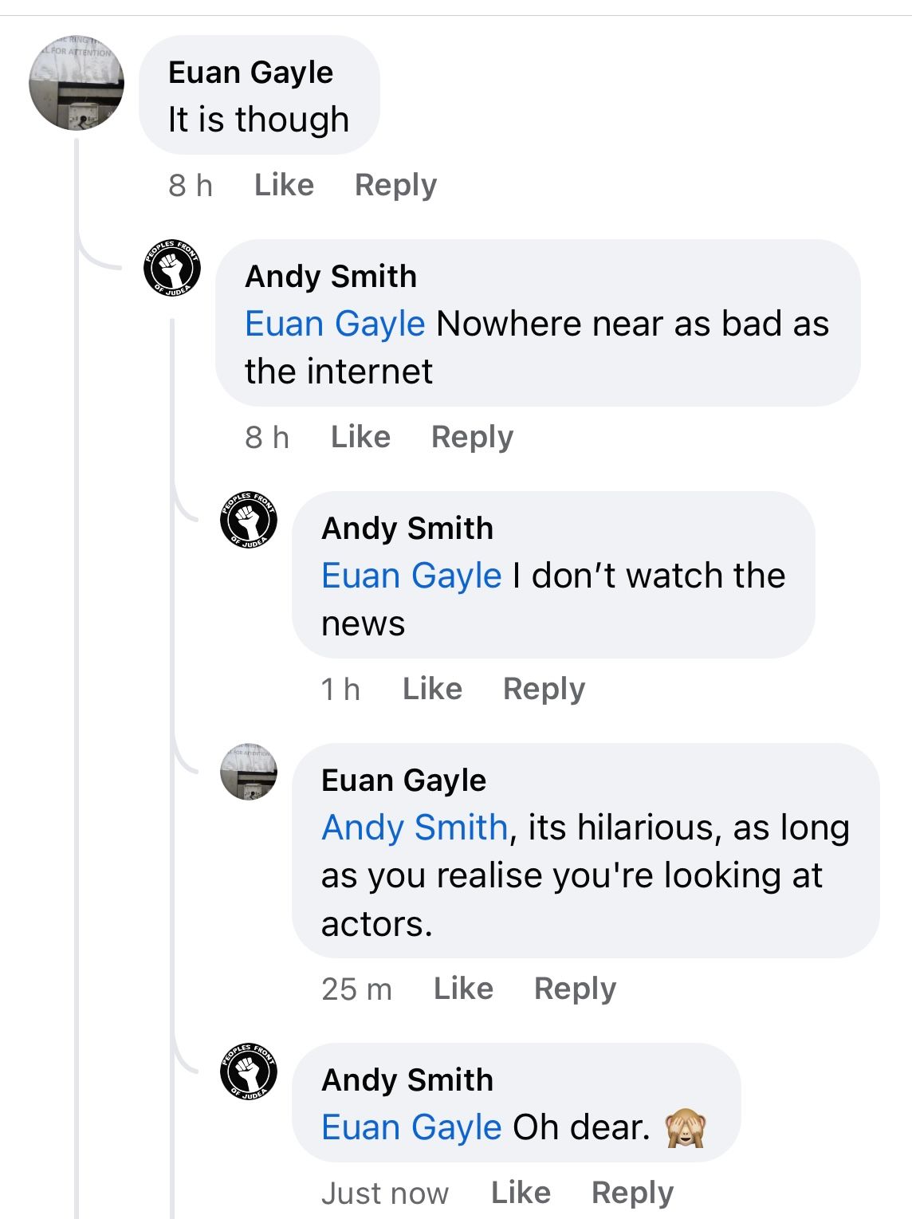Like the 'I don't watch the news' comment
The image size is (912, 1219).
(x=432, y=689)
